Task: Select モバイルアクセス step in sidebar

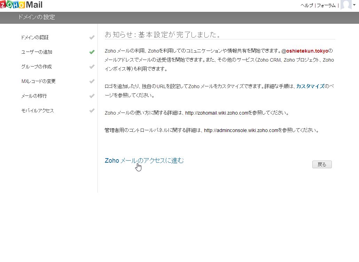Action: [x=38, y=110]
